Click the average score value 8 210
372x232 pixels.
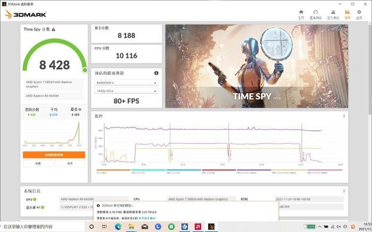(53, 115)
